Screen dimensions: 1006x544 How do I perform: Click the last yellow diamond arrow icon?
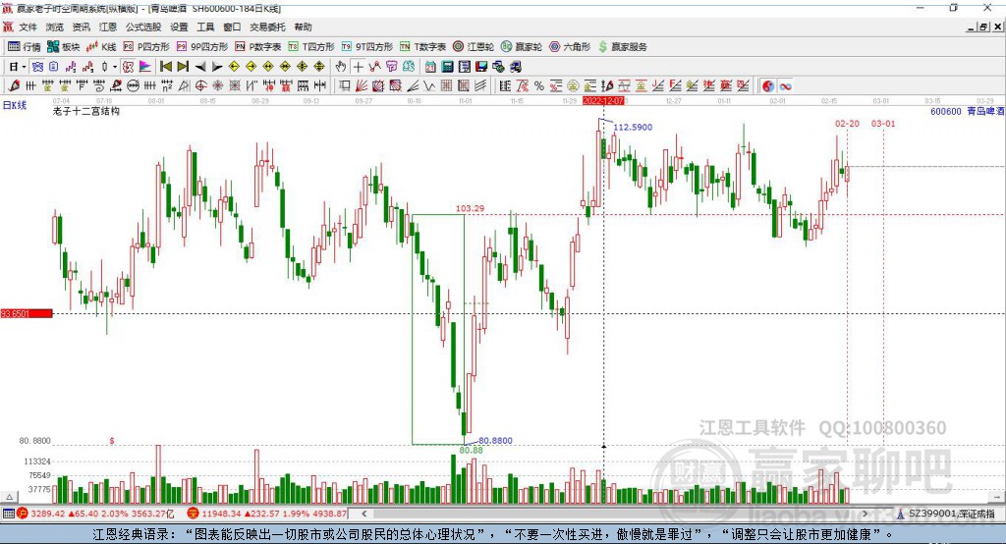click(x=319, y=67)
